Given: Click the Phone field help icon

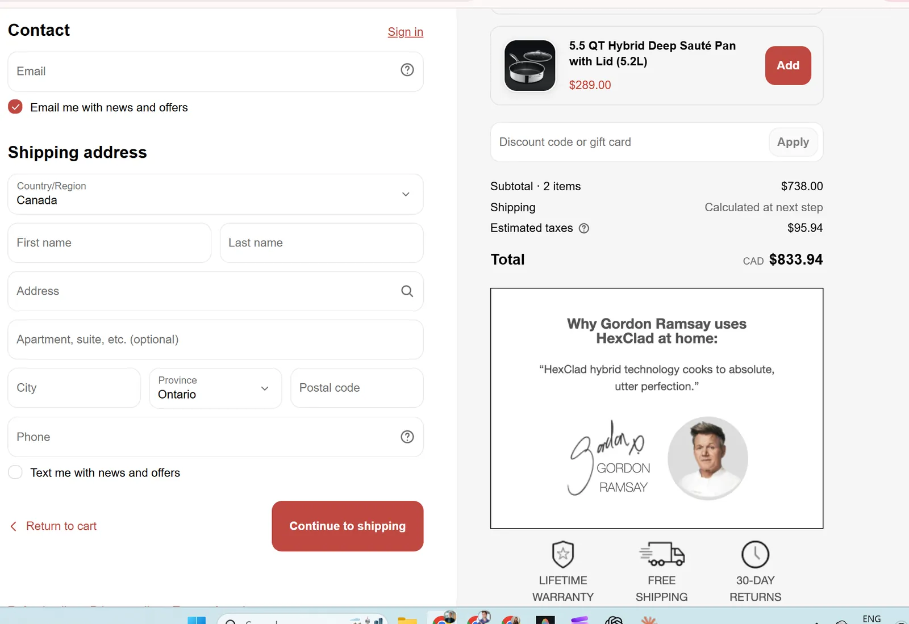Looking at the screenshot, I should pos(407,437).
